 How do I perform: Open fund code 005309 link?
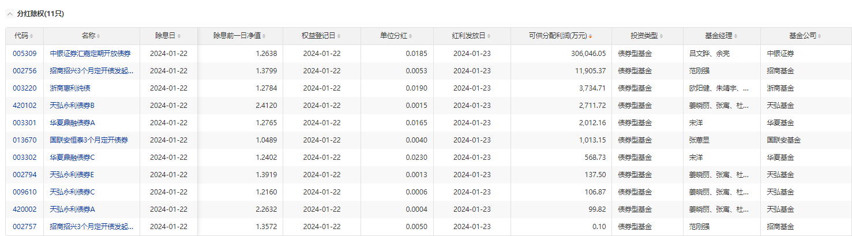tap(25, 54)
